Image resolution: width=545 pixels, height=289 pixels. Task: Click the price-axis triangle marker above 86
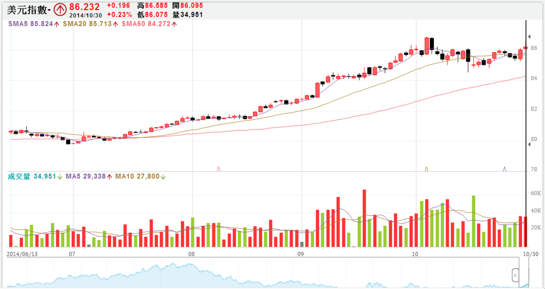(x=529, y=37)
